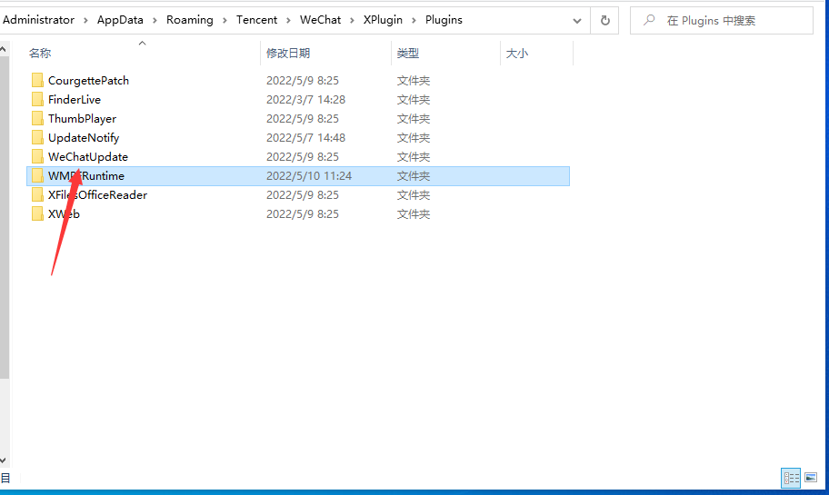829x495 pixels.
Task: Click the UpdateNotify folder icon
Action: [37, 137]
